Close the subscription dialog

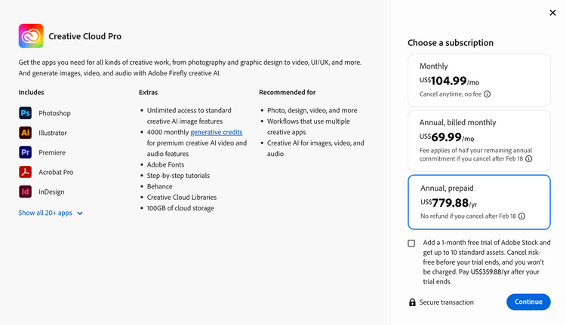pyautogui.click(x=552, y=12)
